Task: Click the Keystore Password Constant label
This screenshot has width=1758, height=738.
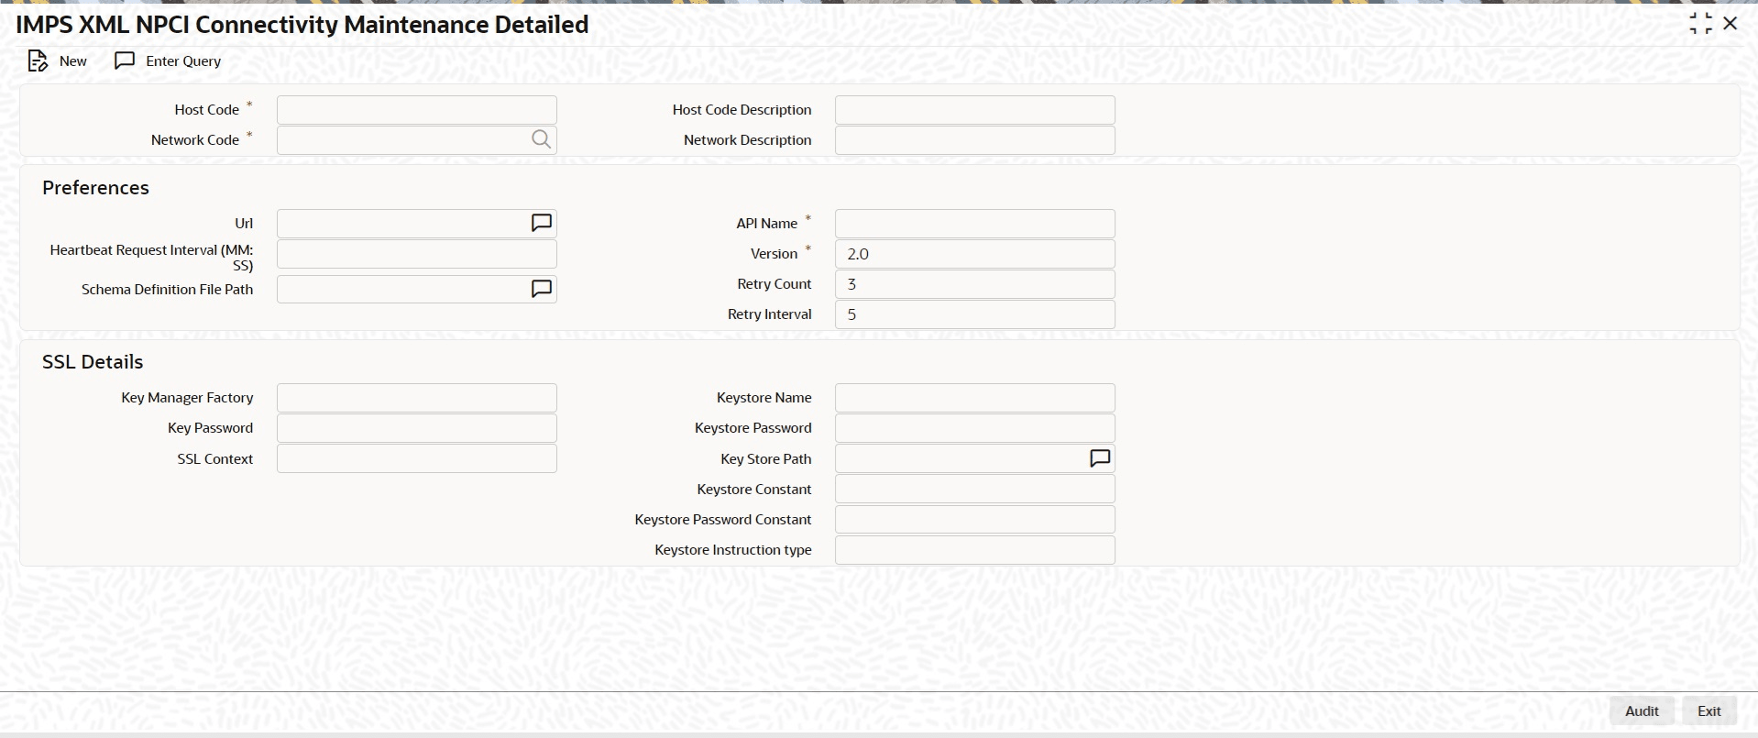Action: [723, 520]
